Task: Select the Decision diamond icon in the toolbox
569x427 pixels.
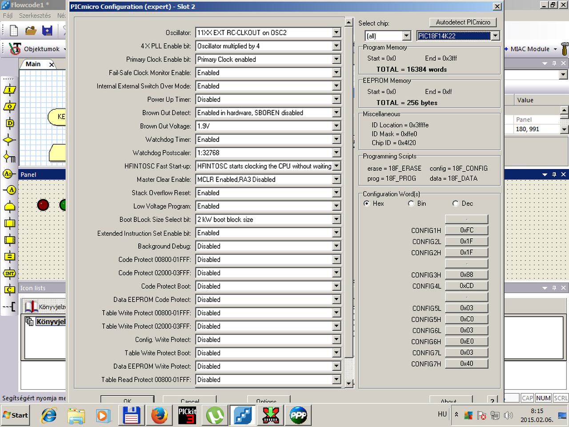Action: (9, 140)
